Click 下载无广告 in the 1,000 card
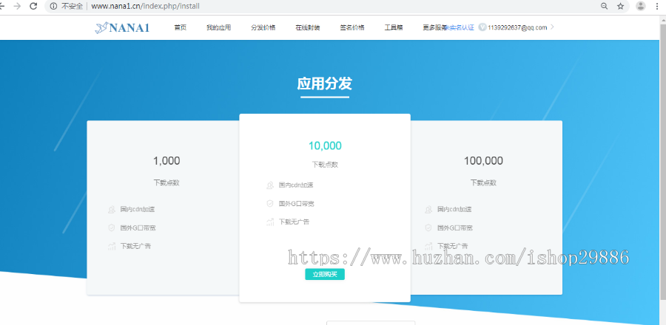Image resolution: width=666 pixels, height=325 pixels. click(135, 246)
